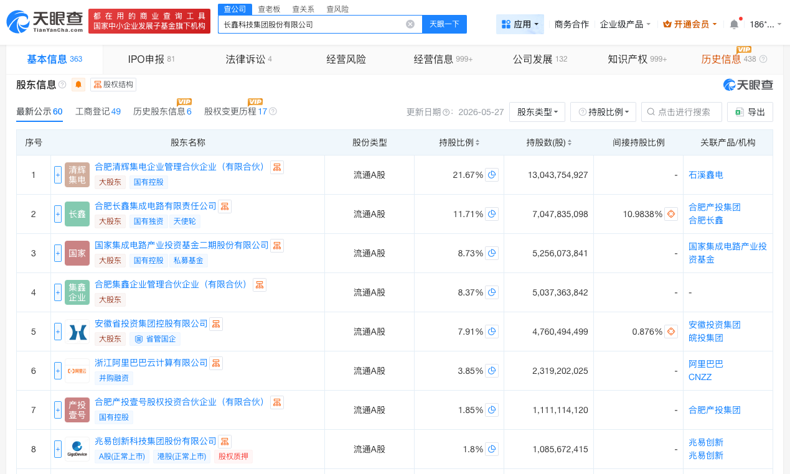
Task: Expand row 4 合肥集鑫企业管理 details
Action: [x=58, y=292]
